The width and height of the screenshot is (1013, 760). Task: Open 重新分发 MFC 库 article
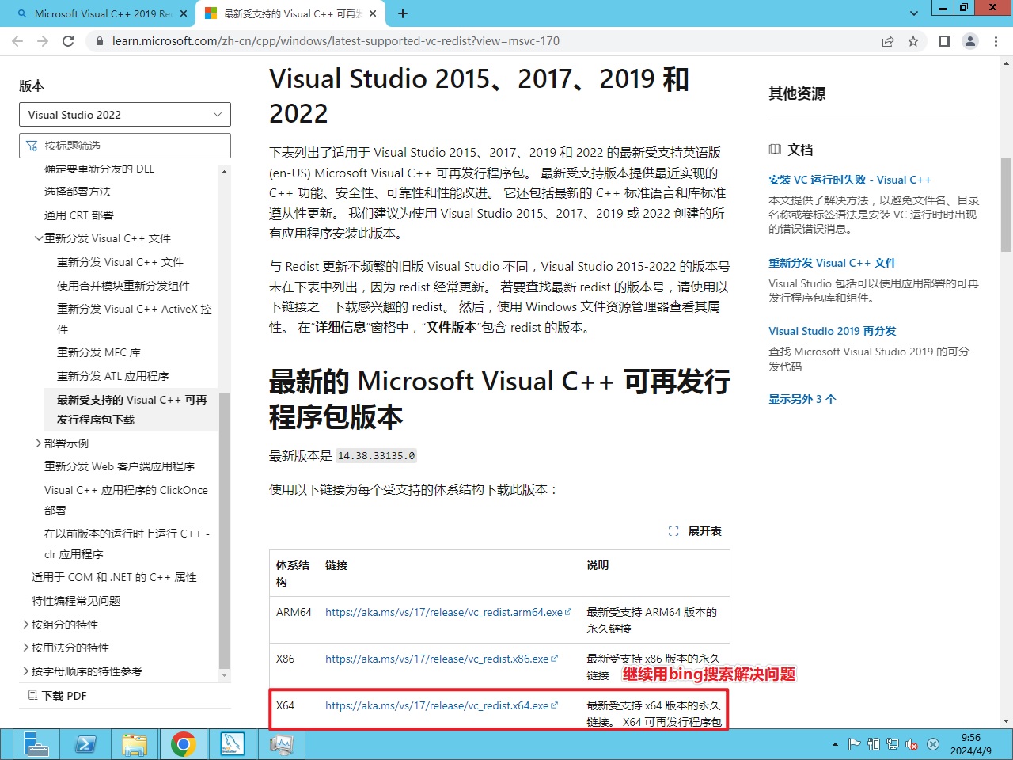pyautogui.click(x=99, y=352)
